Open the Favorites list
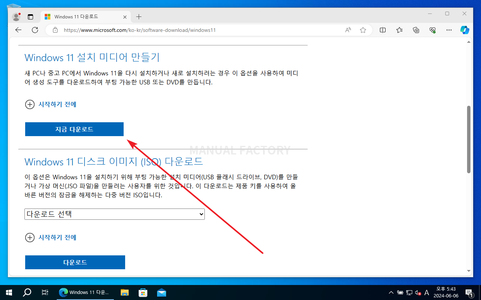This screenshot has height=300, width=481. (x=399, y=30)
